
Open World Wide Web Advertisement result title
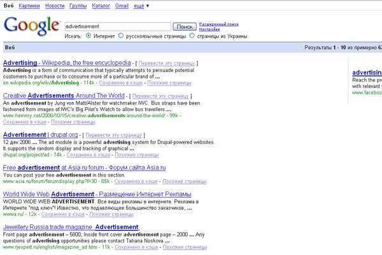pyautogui.click(x=97, y=194)
